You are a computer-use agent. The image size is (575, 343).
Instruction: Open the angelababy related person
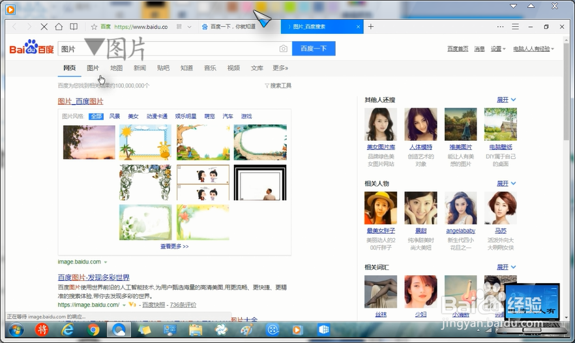click(460, 231)
